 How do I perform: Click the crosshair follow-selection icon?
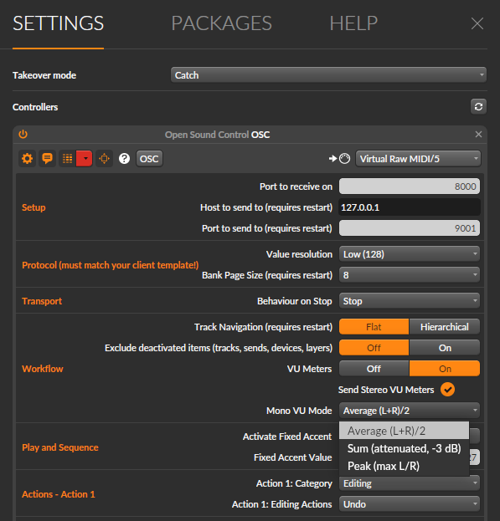(x=104, y=159)
